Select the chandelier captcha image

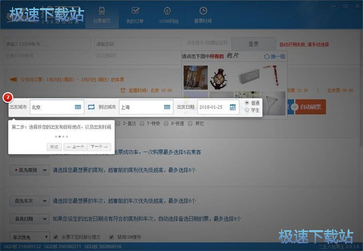tap(196, 77)
